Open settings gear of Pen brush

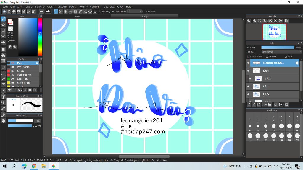[x=37, y=63]
